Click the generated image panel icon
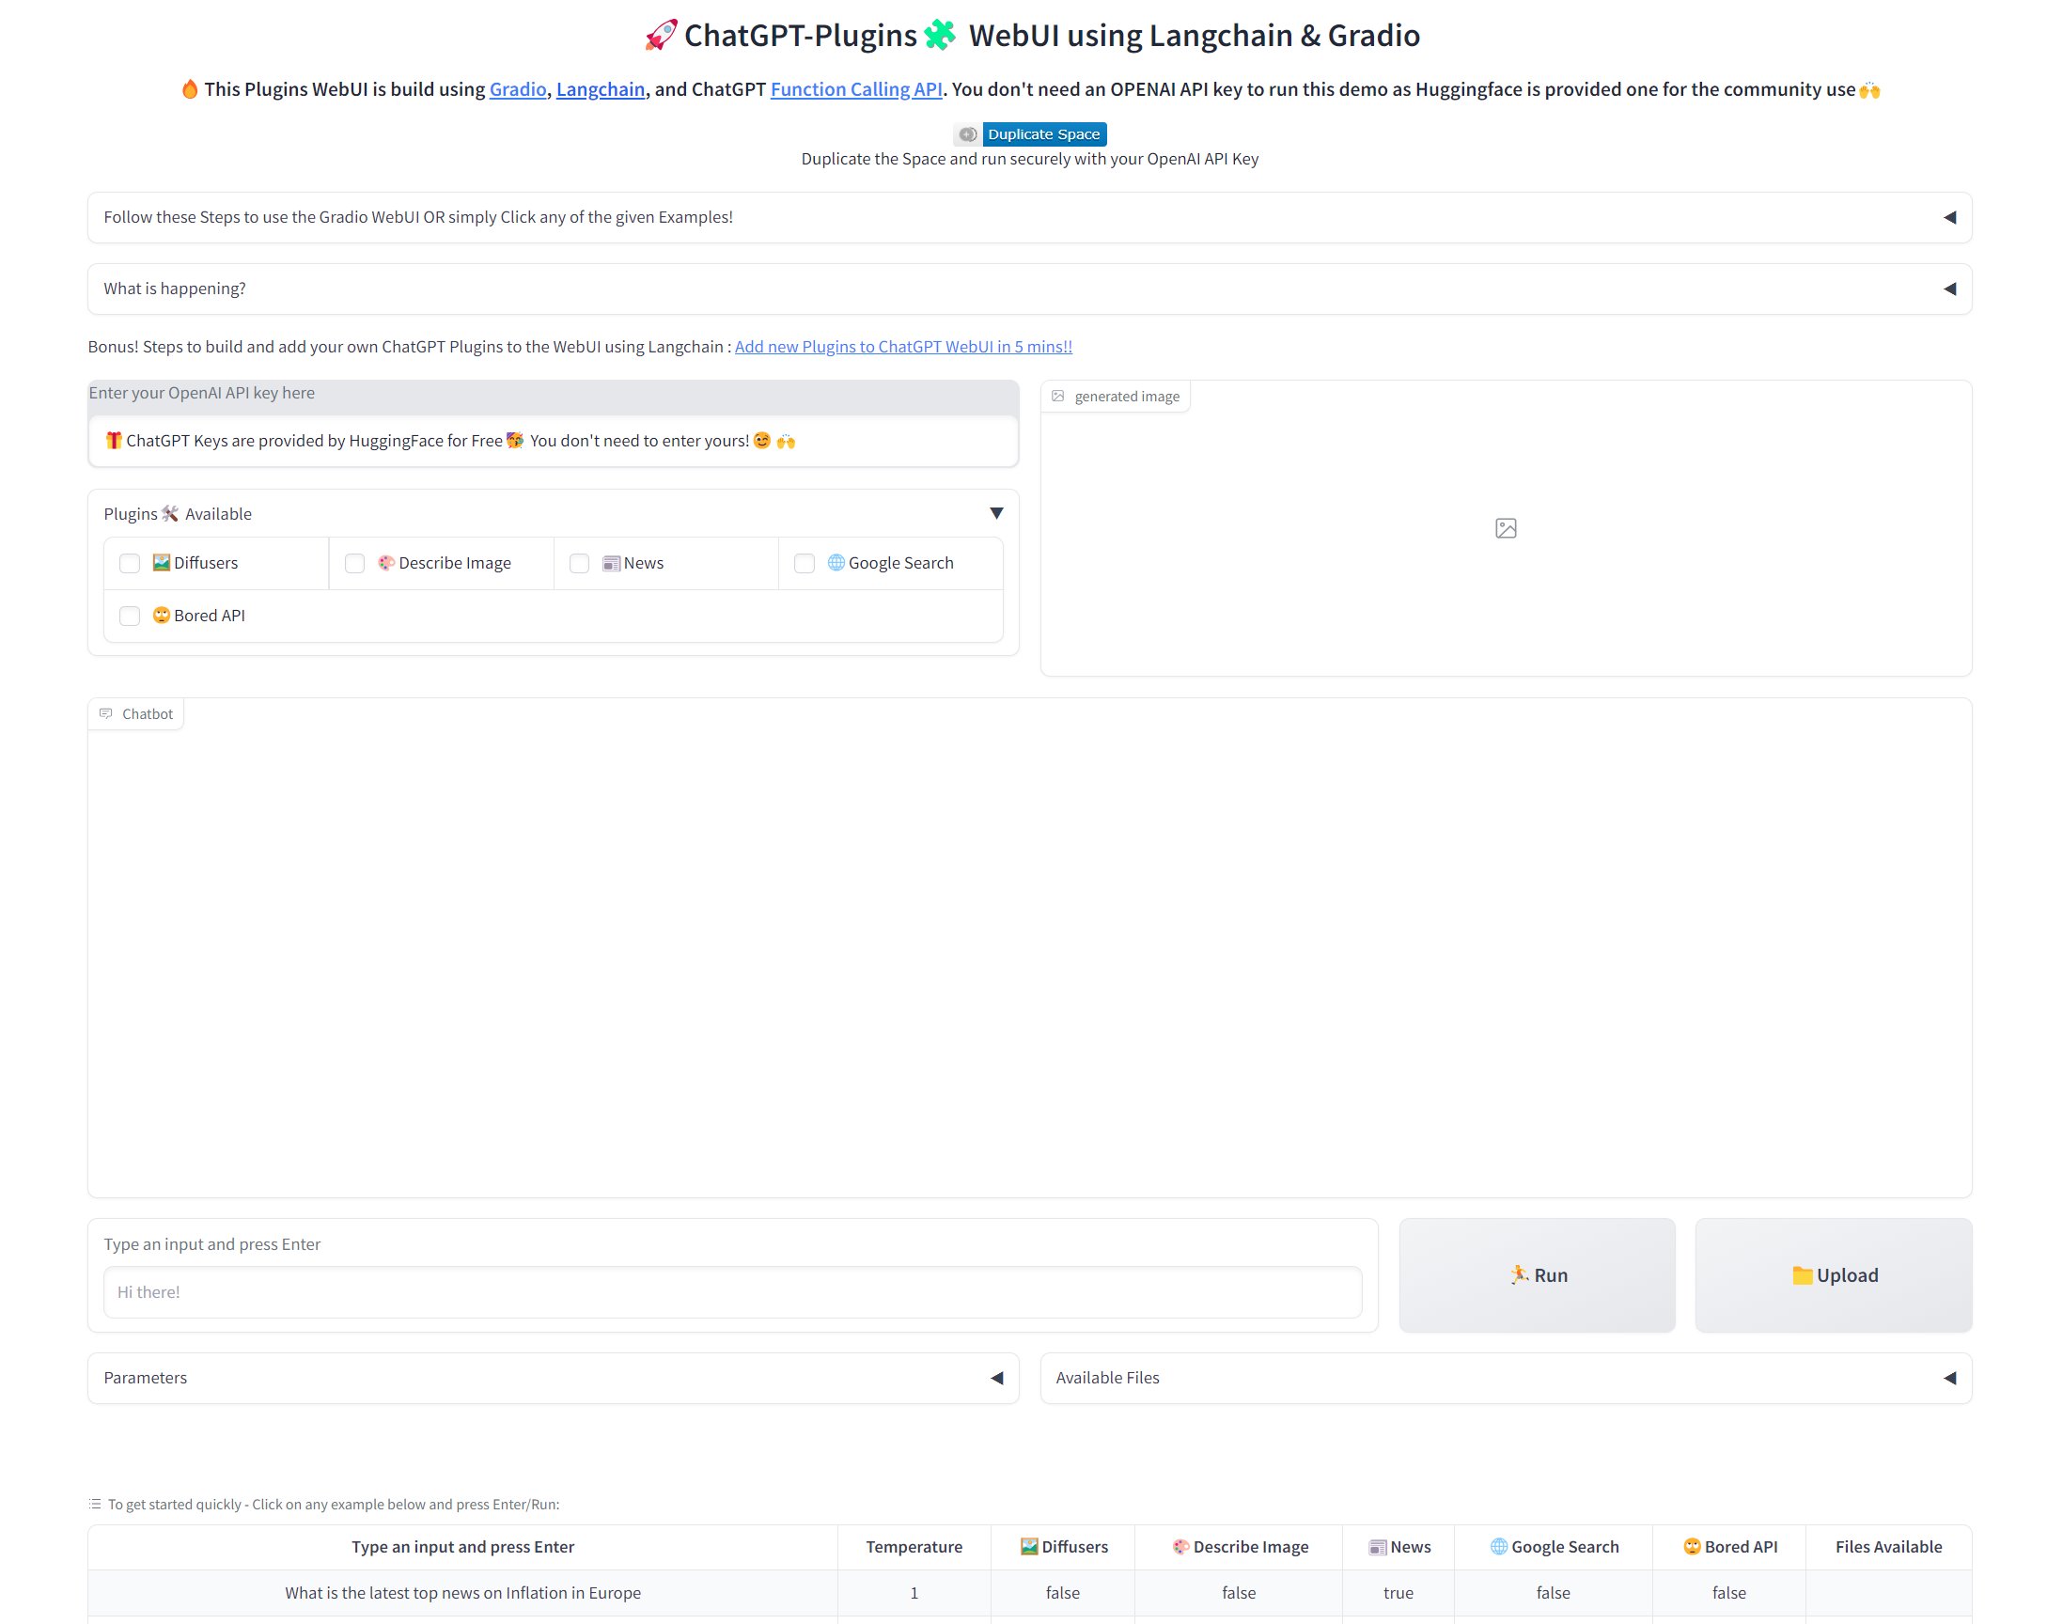Screen dimensions: 2047x1624 tap(1057, 396)
